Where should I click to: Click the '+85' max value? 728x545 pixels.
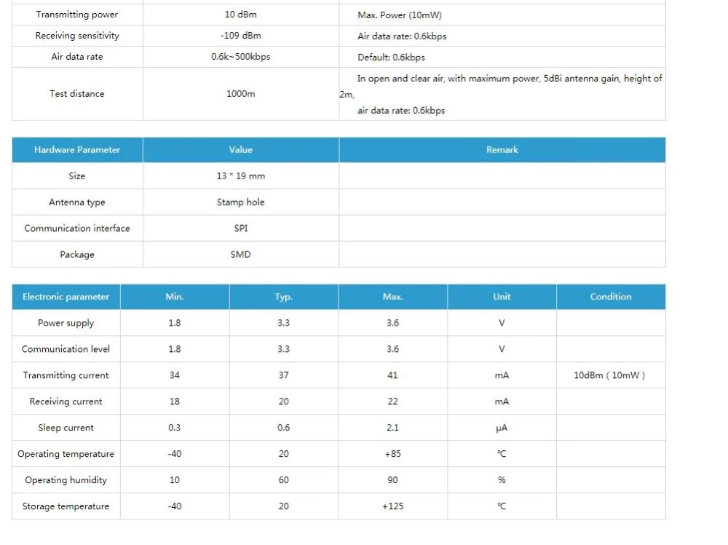[x=393, y=453]
